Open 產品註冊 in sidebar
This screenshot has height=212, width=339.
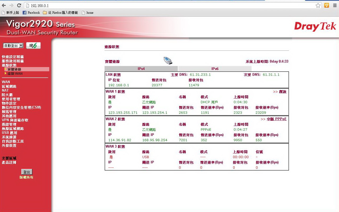[x=9, y=162]
